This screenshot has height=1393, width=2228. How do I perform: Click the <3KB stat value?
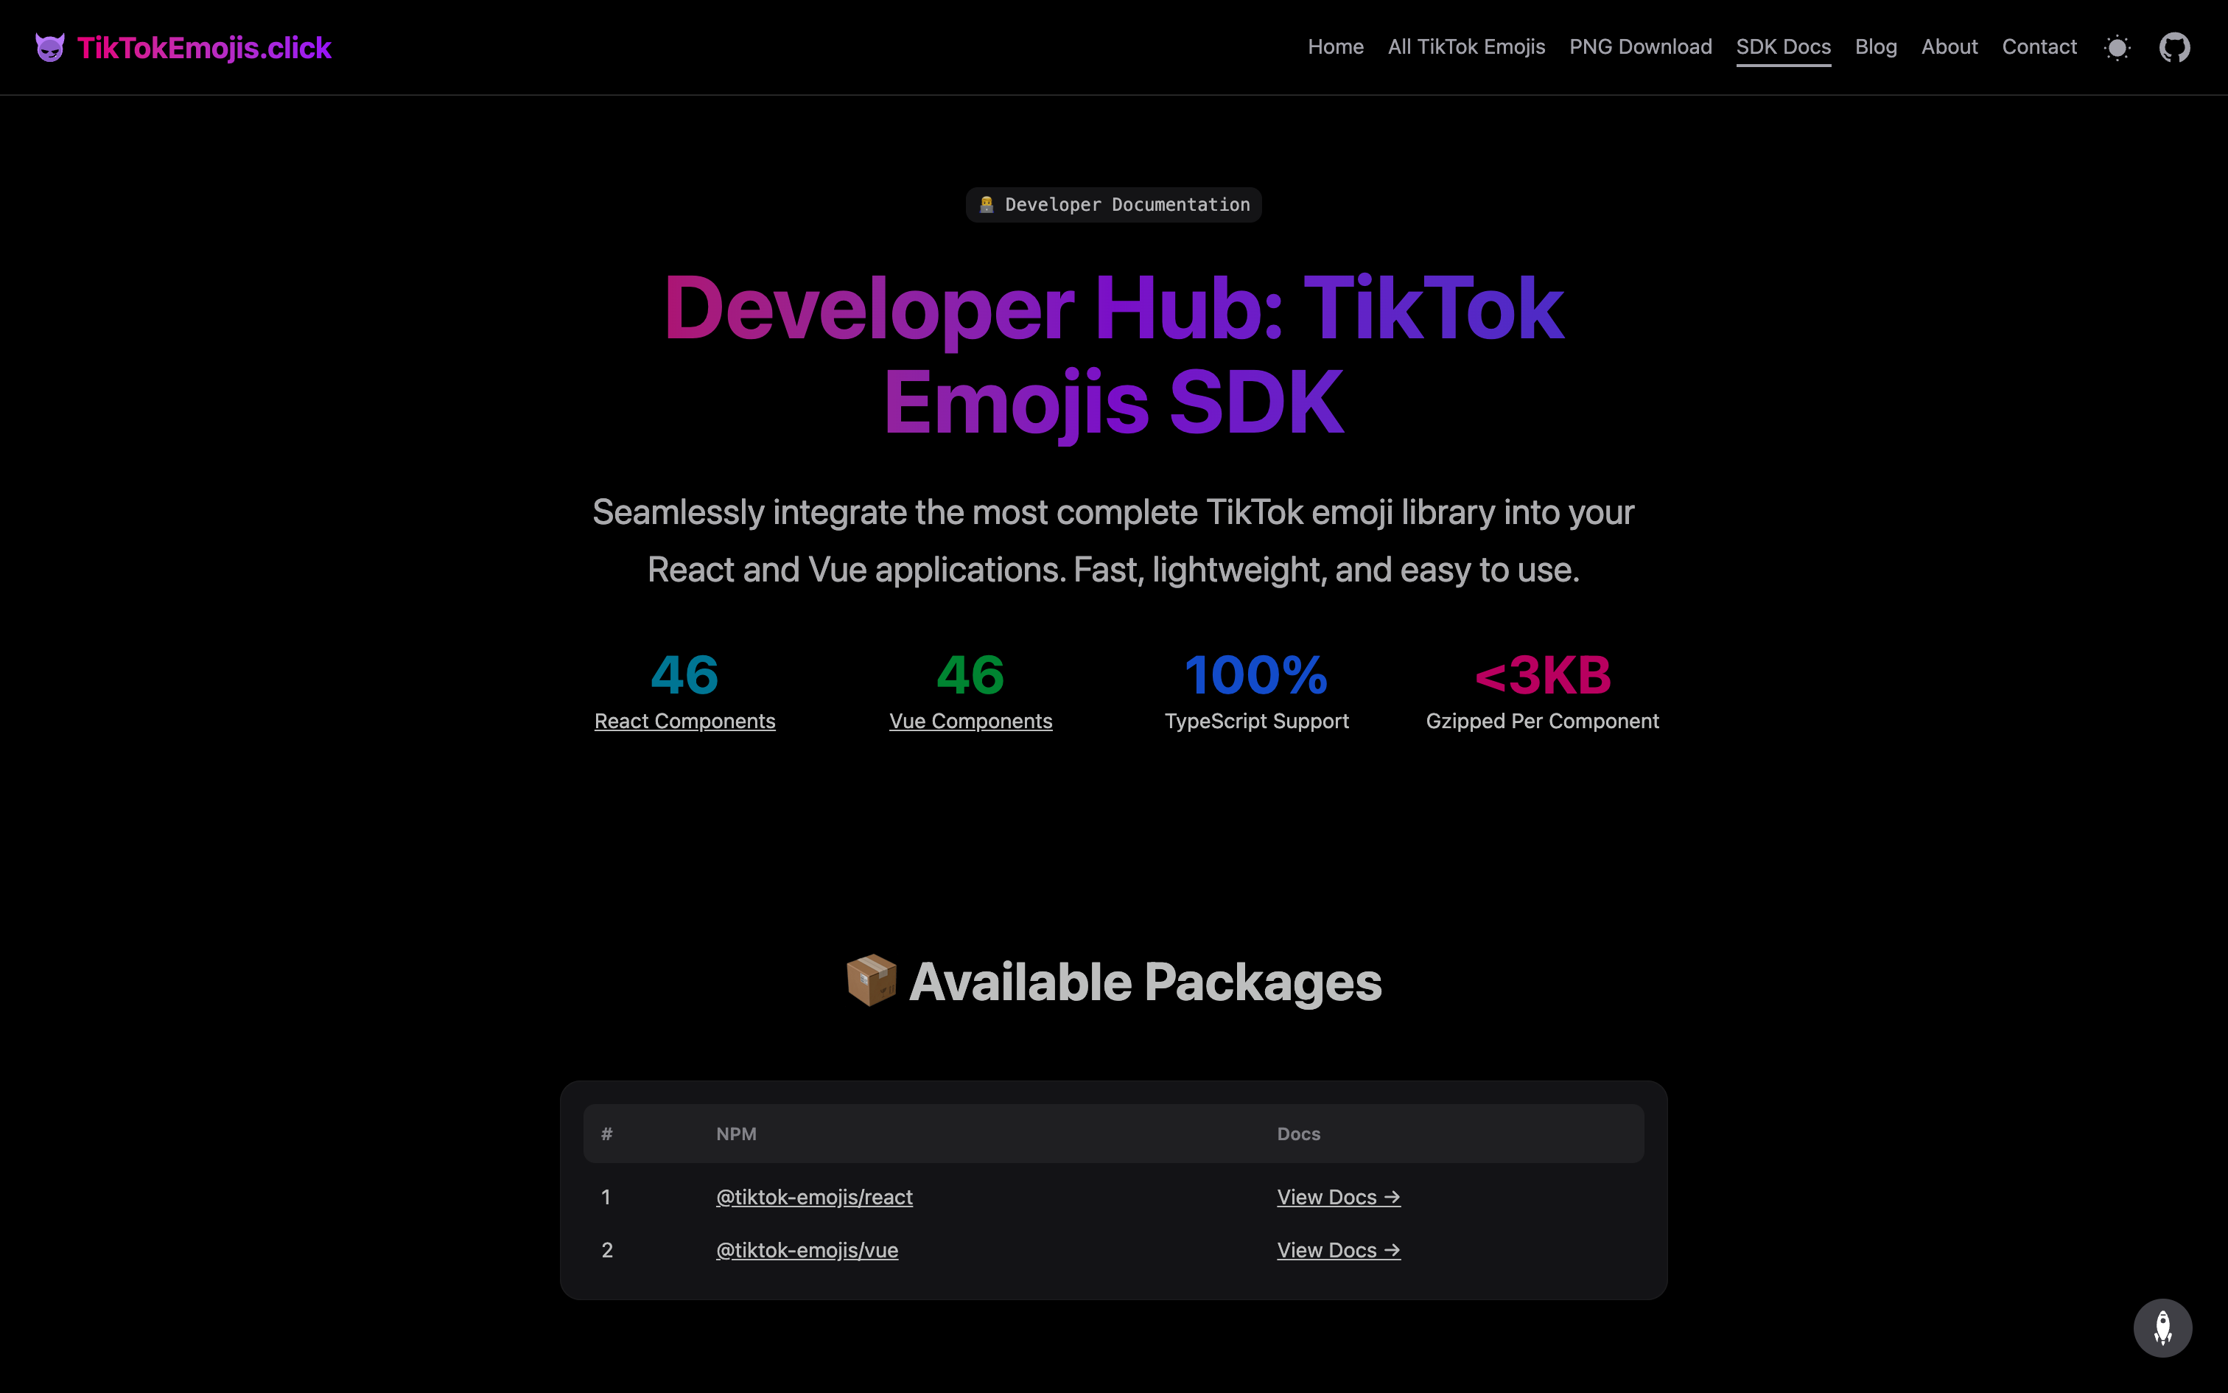(1542, 675)
